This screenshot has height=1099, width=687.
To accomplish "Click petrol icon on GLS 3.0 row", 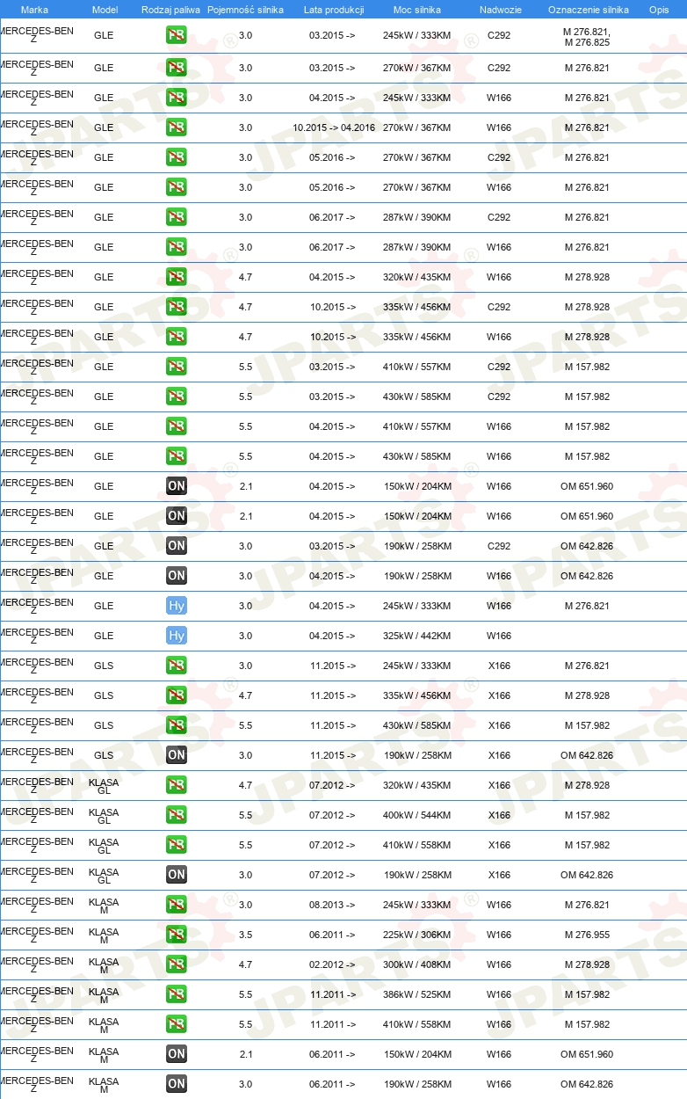I will 177,666.
